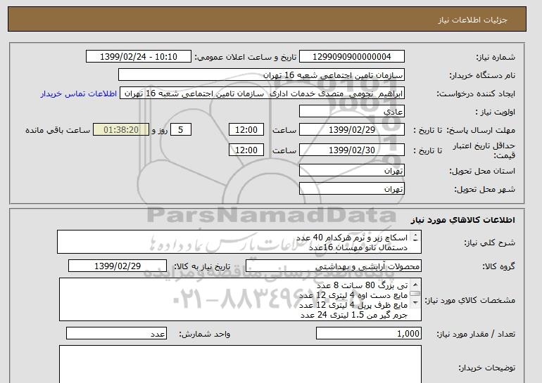Click label مشخصات کالای مورد نیاز

point(469,300)
